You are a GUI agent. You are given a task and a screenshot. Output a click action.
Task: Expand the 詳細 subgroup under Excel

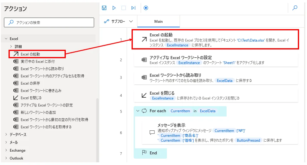(x=11, y=46)
